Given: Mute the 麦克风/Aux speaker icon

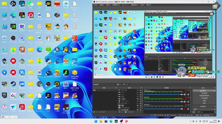Looking at the screenshot, I should coord(185,95).
